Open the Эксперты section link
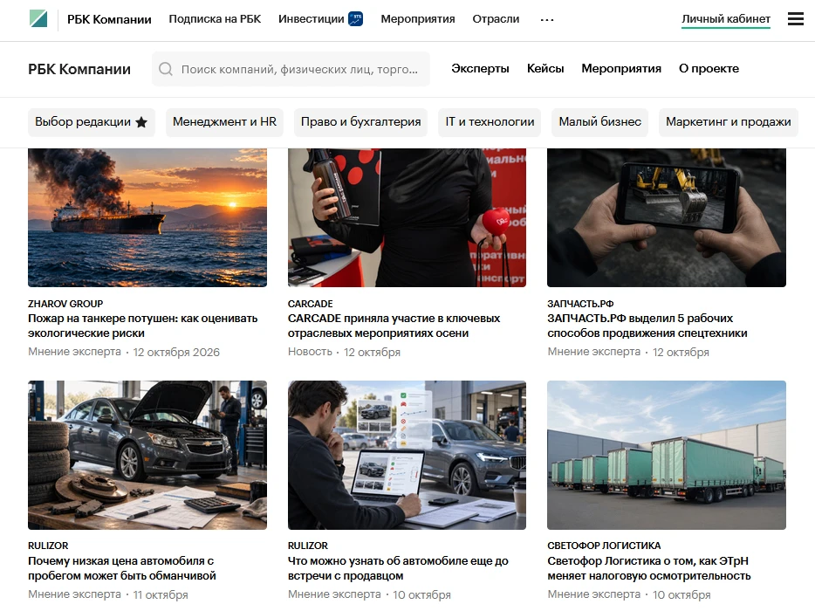Image resolution: width=815 pixels, height=611 pixels. click(480, 69)
